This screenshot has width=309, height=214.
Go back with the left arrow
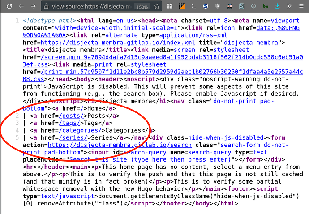tap(21, 6)
